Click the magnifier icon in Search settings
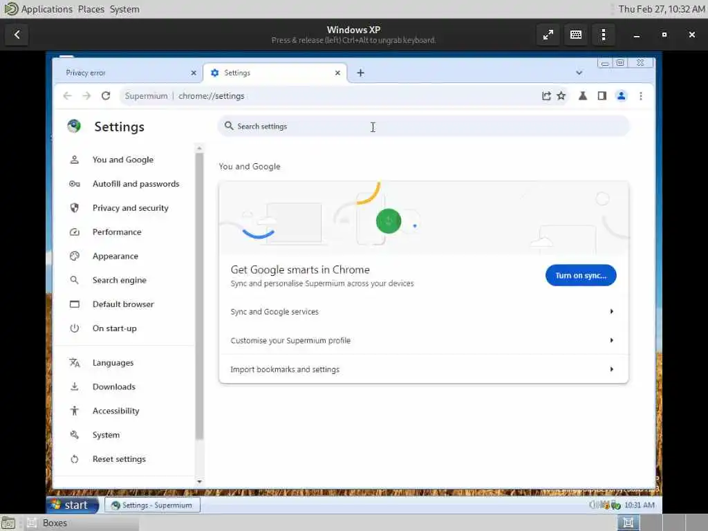The height and width of the screenshot is (531, 708). click(229, 126)
